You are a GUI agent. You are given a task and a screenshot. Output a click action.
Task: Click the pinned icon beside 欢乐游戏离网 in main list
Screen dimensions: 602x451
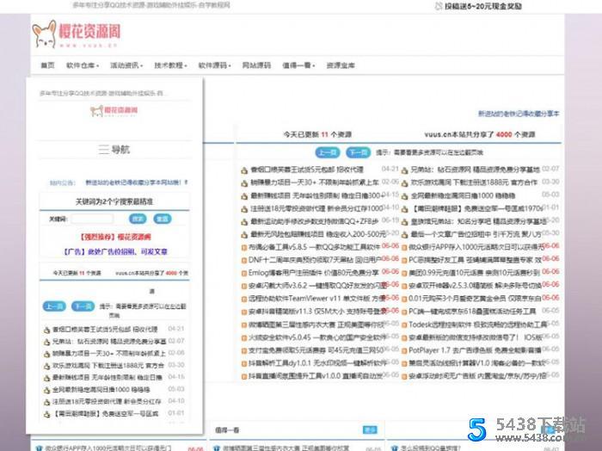click(405, 183)
